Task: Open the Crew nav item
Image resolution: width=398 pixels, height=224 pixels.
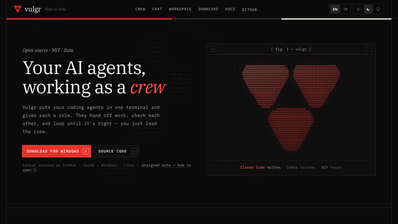Action: pos(140,9)
